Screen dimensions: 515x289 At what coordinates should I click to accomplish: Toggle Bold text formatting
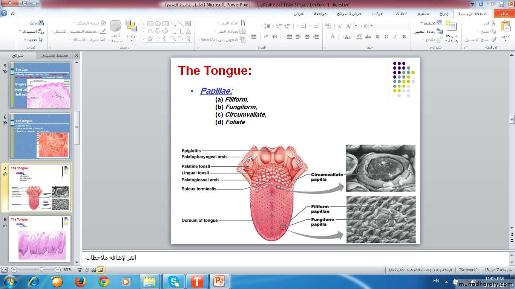[x=404, y=37]
